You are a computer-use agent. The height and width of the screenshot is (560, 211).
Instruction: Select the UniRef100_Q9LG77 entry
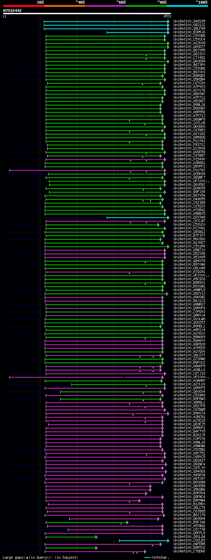(x=189, y=355)
